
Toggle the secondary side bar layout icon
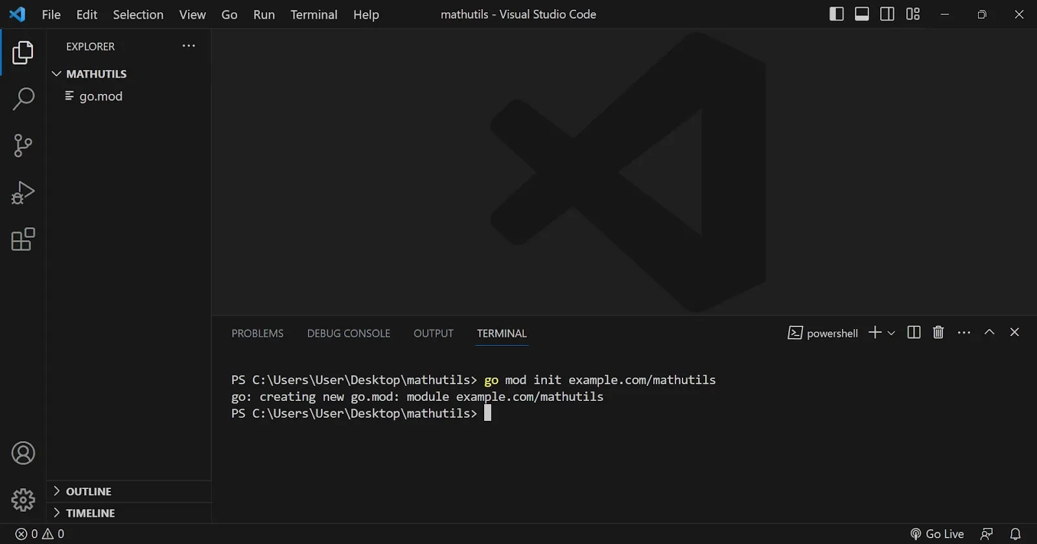point(887,14)
